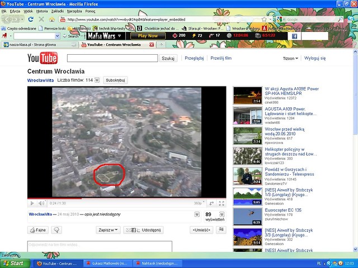The height and width of the screenshot is (268, 358).
Task: Open the Tizoon account menu
Action: point(290,58)
